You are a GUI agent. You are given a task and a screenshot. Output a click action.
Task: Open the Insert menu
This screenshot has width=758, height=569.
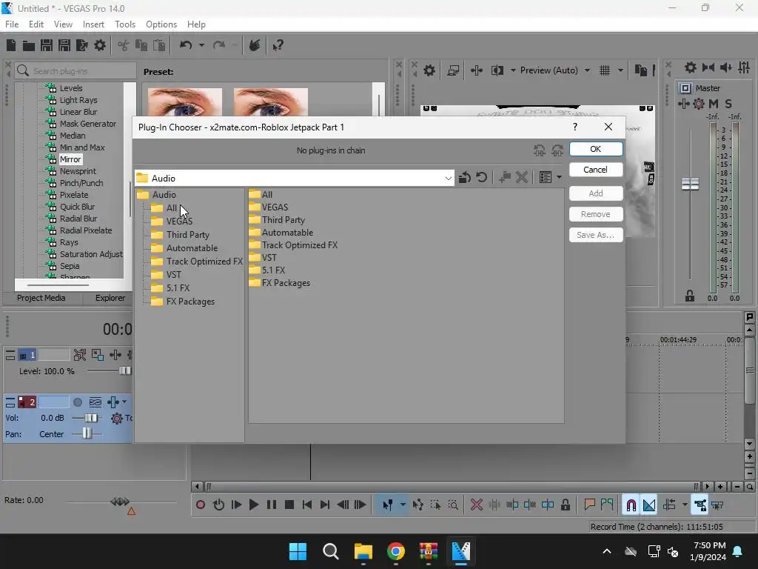[93, 24]
